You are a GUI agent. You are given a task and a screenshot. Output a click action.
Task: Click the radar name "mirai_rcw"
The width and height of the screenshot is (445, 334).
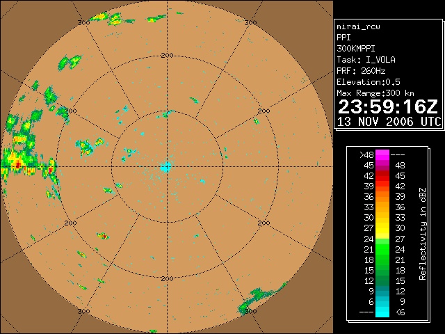[x=358, y=26]
